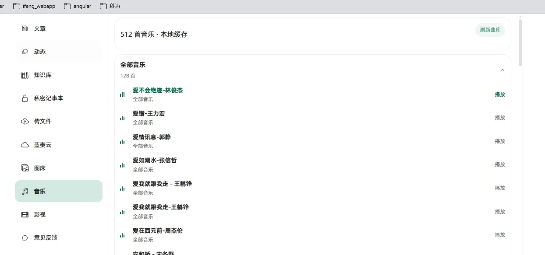545x255 pixels.
Task: Click the 蓝奏云 cloud icon
Action: [25, 145]
